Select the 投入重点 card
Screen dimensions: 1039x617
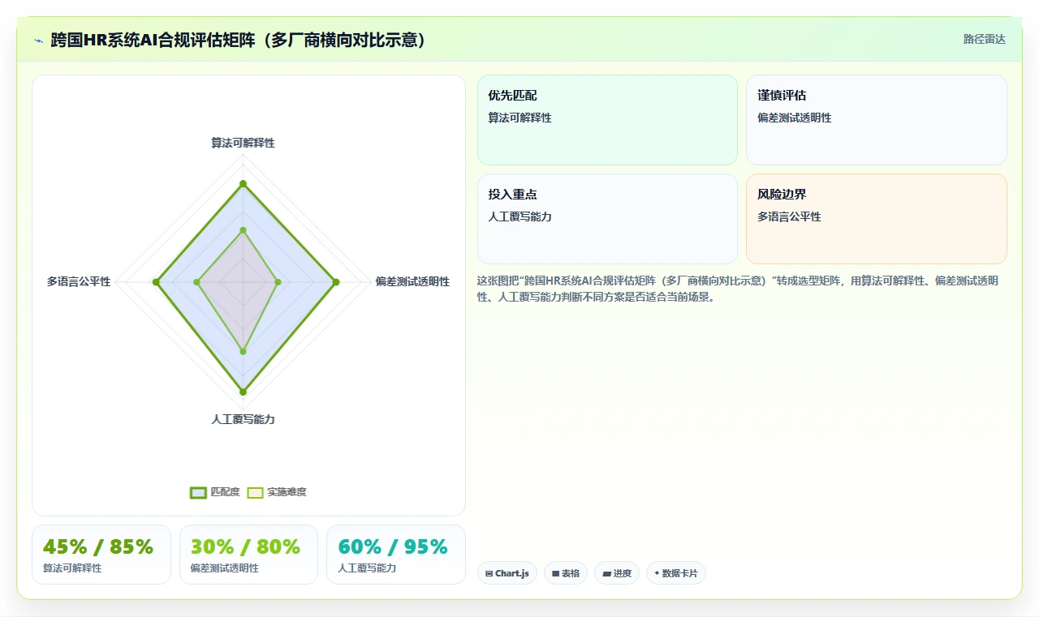tap(607, 219)
